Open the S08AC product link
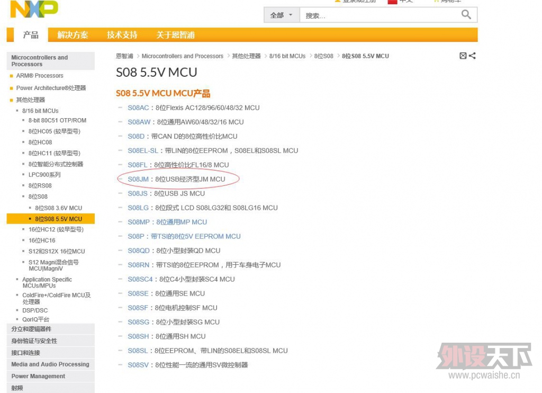Image resolution: width=542 pixels, height=393 pixels. point(138,108)
